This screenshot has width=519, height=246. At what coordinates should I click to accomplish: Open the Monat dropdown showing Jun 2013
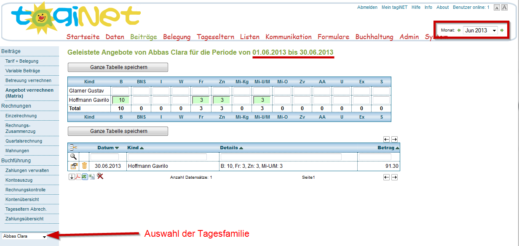pyautogui.click(x=480, y=30)
